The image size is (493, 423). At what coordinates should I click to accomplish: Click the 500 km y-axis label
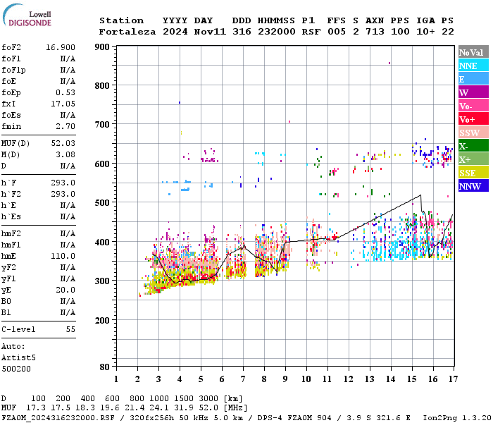click(102, 203)
